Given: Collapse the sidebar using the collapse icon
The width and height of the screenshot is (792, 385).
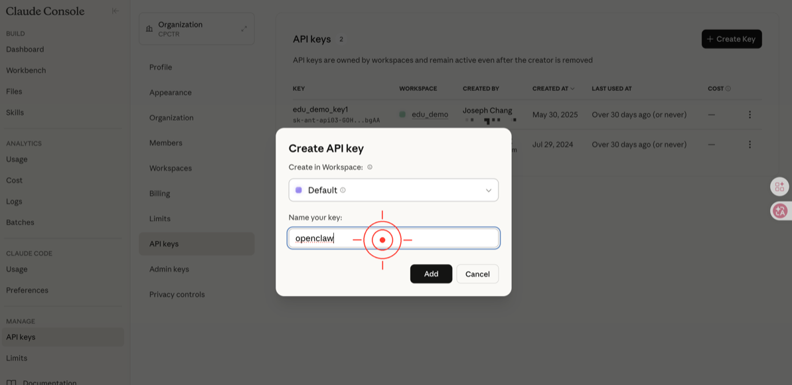Looking at the screenshot, I should (x=116, y=11).
